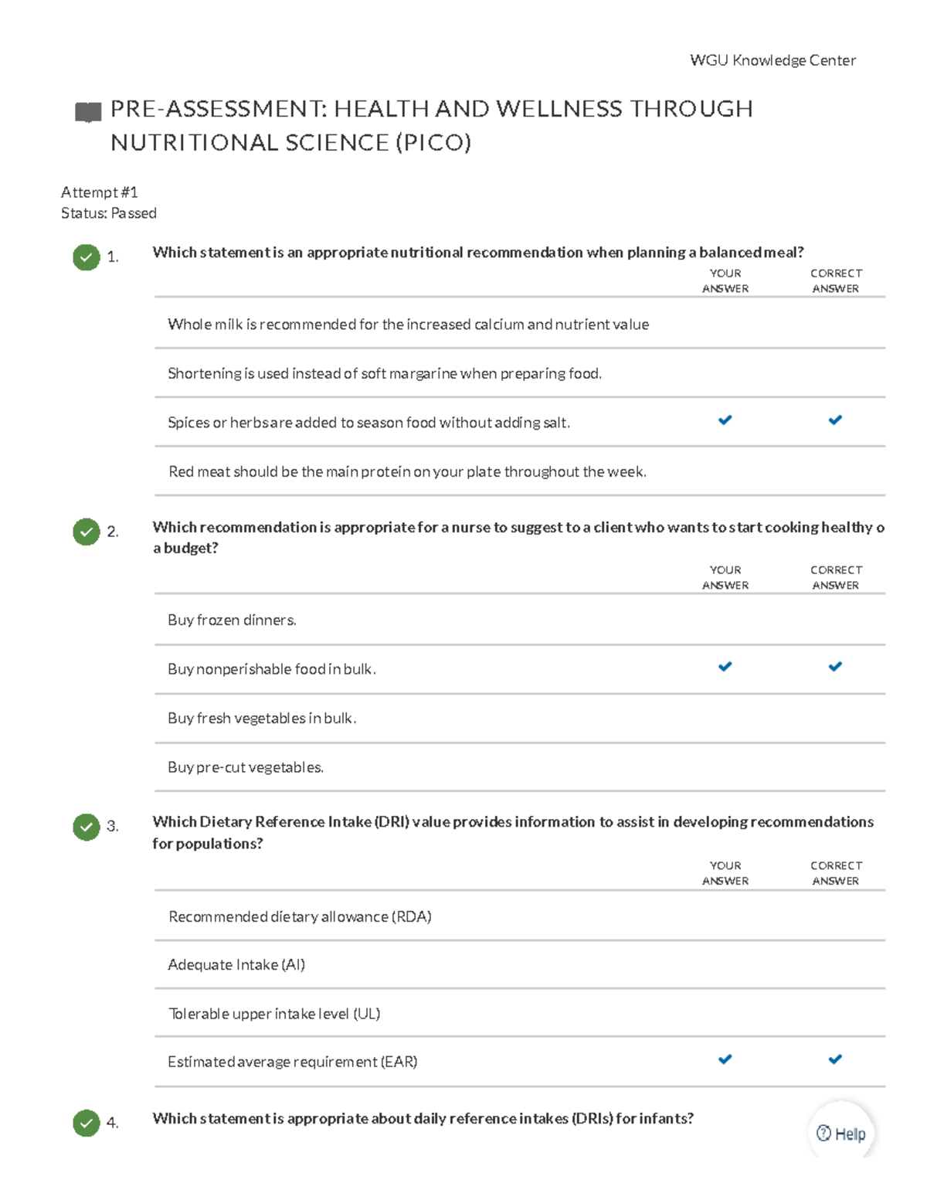This screenshot has width=927, height=1200.
Task: Click your-answer checkmark for spices or herbs
Action: click(725, 420)
